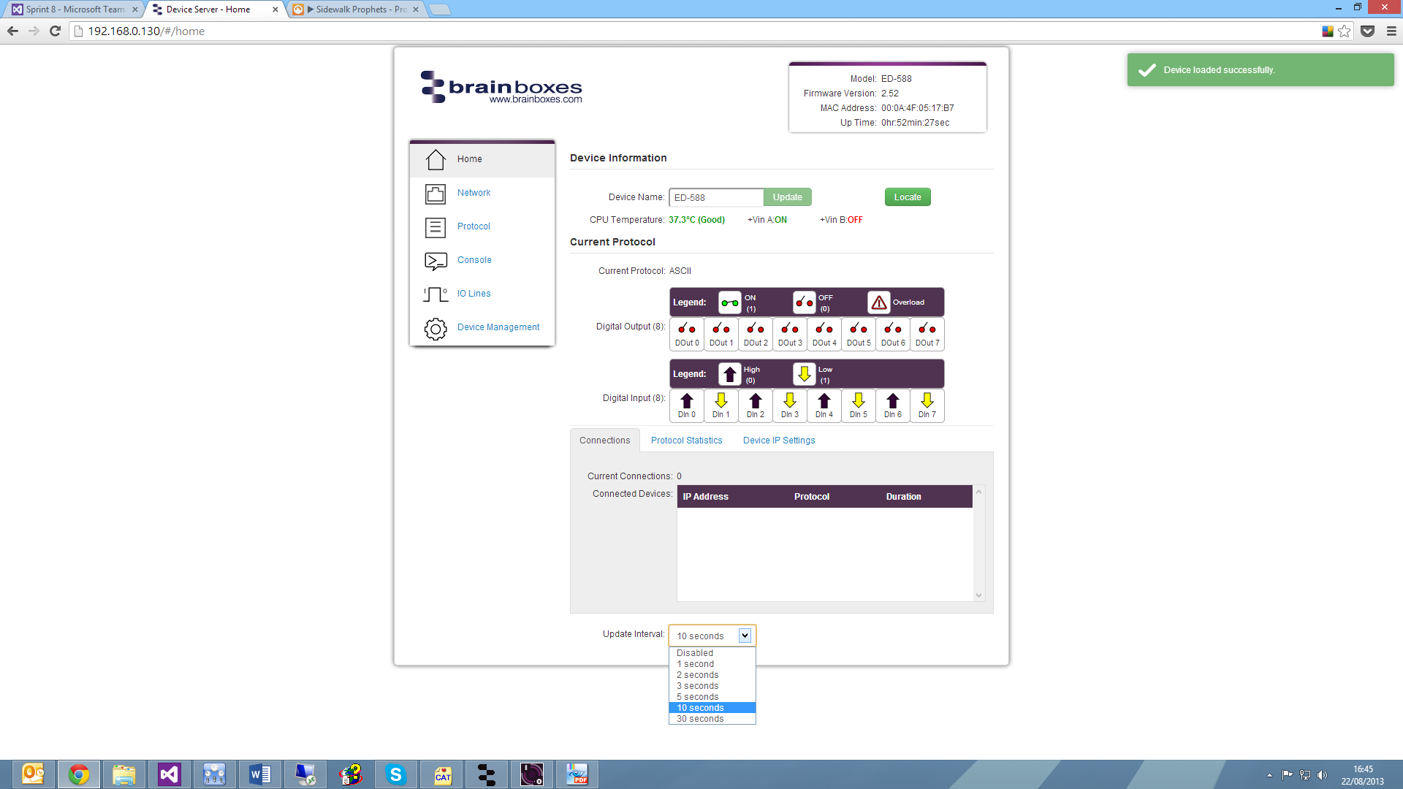
Task: Open the Device IP Settings tab
Action: click(x=779, y=441)
